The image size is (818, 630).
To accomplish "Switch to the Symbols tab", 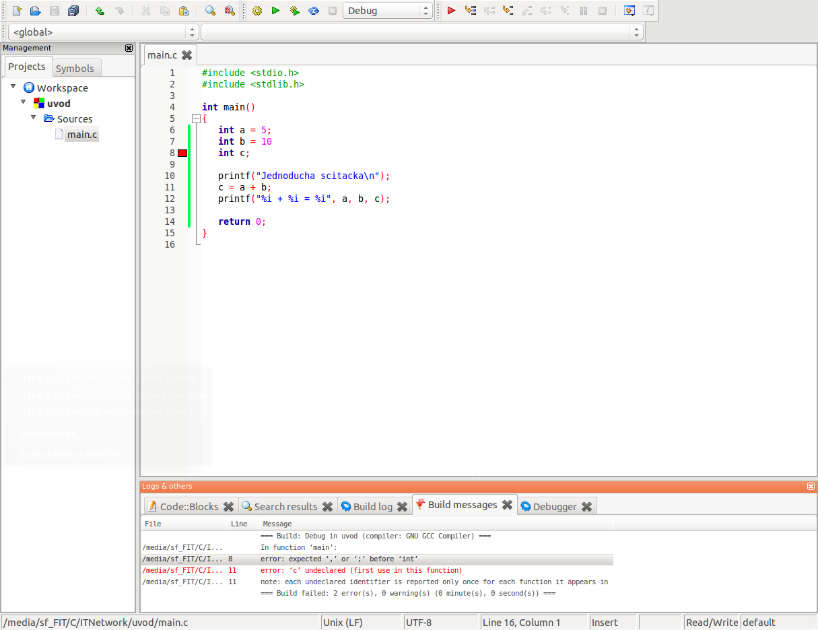I will [76, 67].
